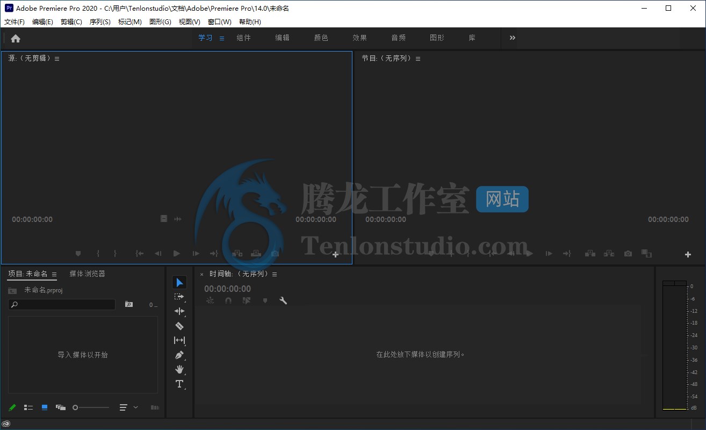Screen dimensions: 706x430
Task: Select the Razor tool
Action: tap(179, 326)
